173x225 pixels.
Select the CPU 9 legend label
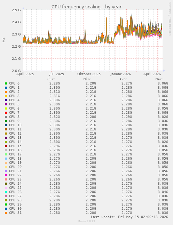(x=14, y=121)
